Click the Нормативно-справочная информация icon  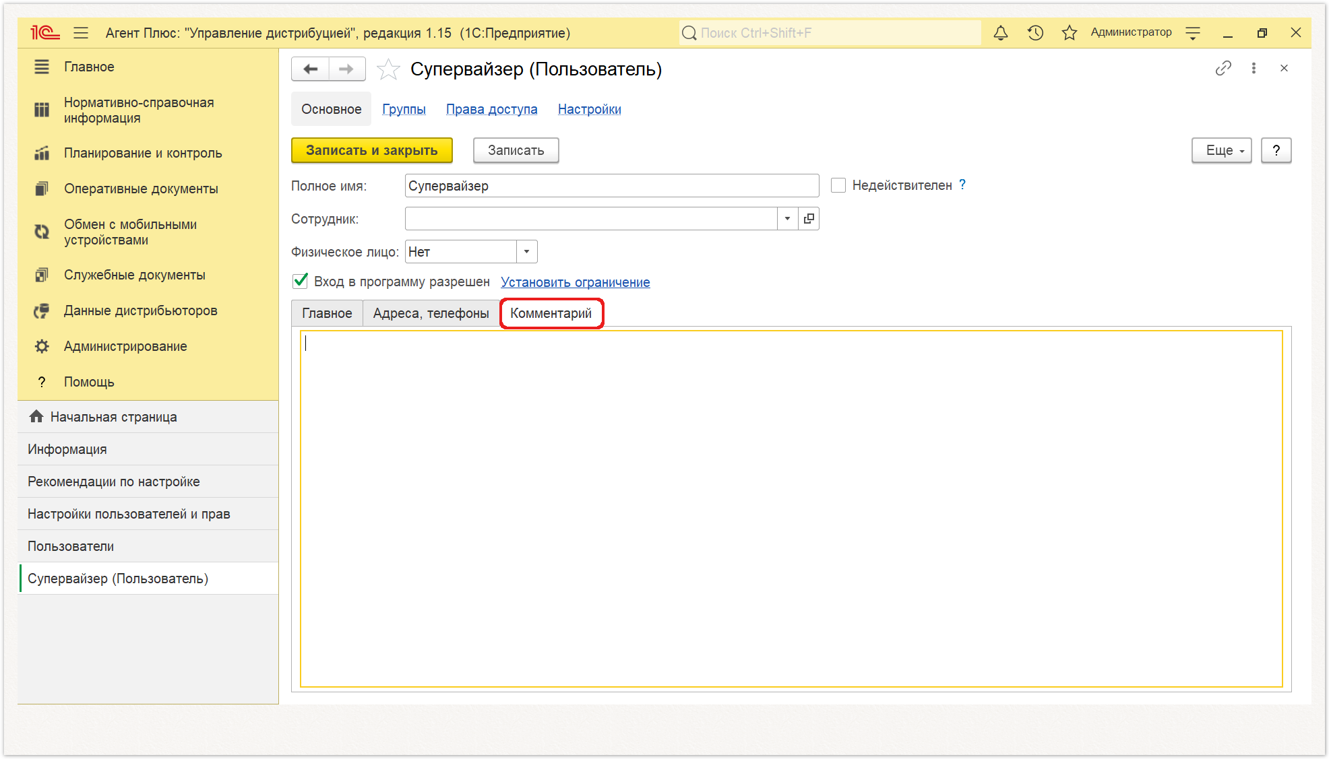tap(42, 110)
